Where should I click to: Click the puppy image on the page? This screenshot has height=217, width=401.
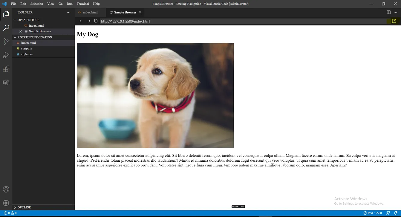tap(155, 95)
